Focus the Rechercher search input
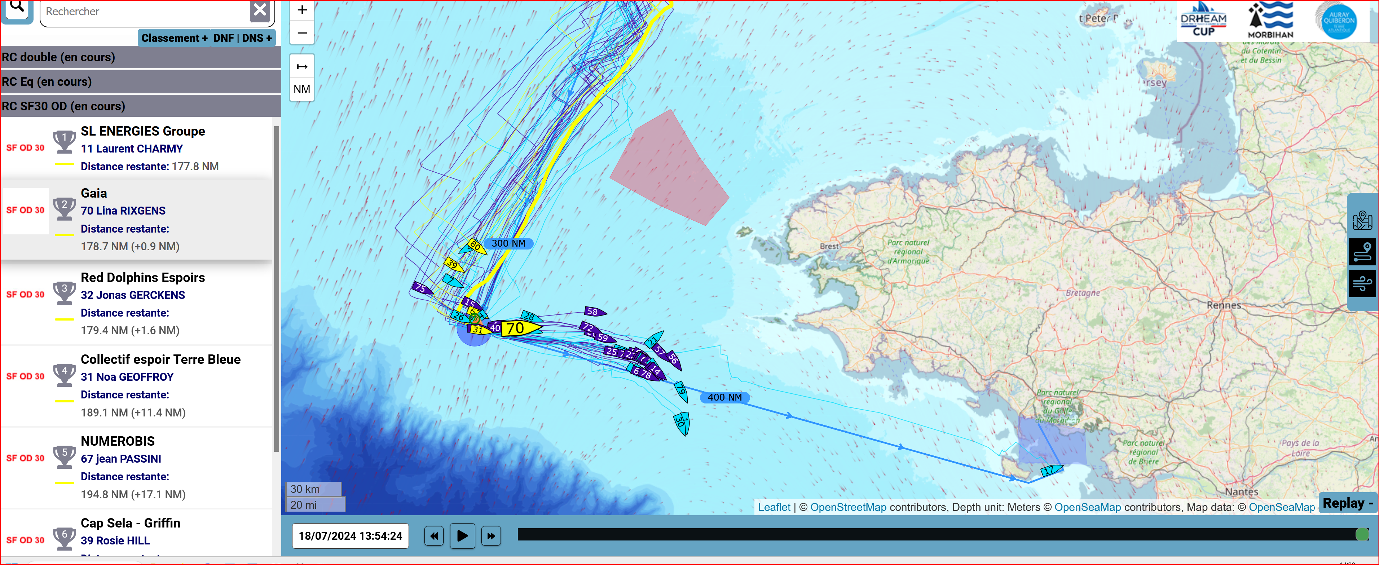The image size is (1379, 565). 145,11
